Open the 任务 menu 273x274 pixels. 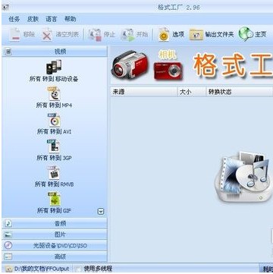pyautogui.click(x=14, y=19)
